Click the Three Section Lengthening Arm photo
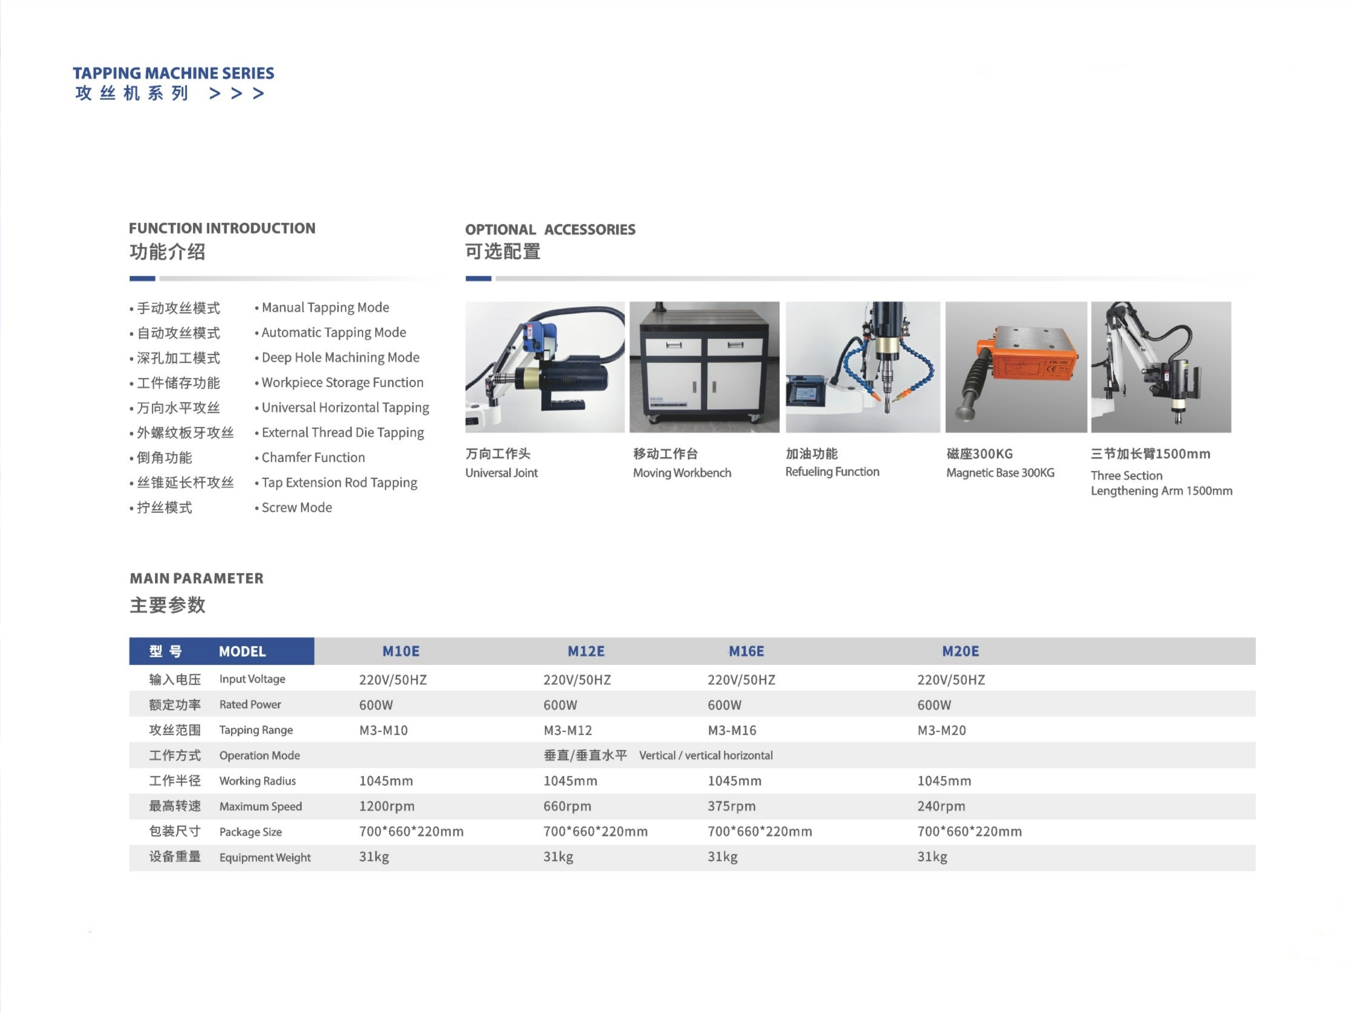This screenshot has height=1013, width=1358. click(1160, 367)
